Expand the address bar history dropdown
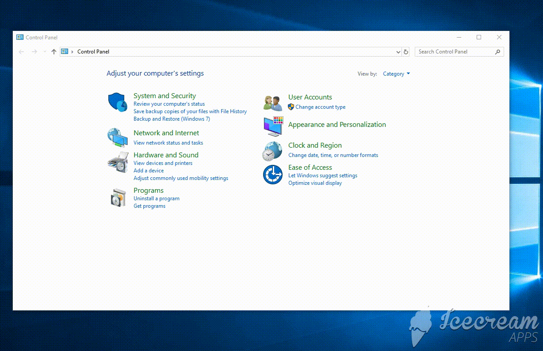Viewport: 543px width, 351px height. tap(398, 52)
